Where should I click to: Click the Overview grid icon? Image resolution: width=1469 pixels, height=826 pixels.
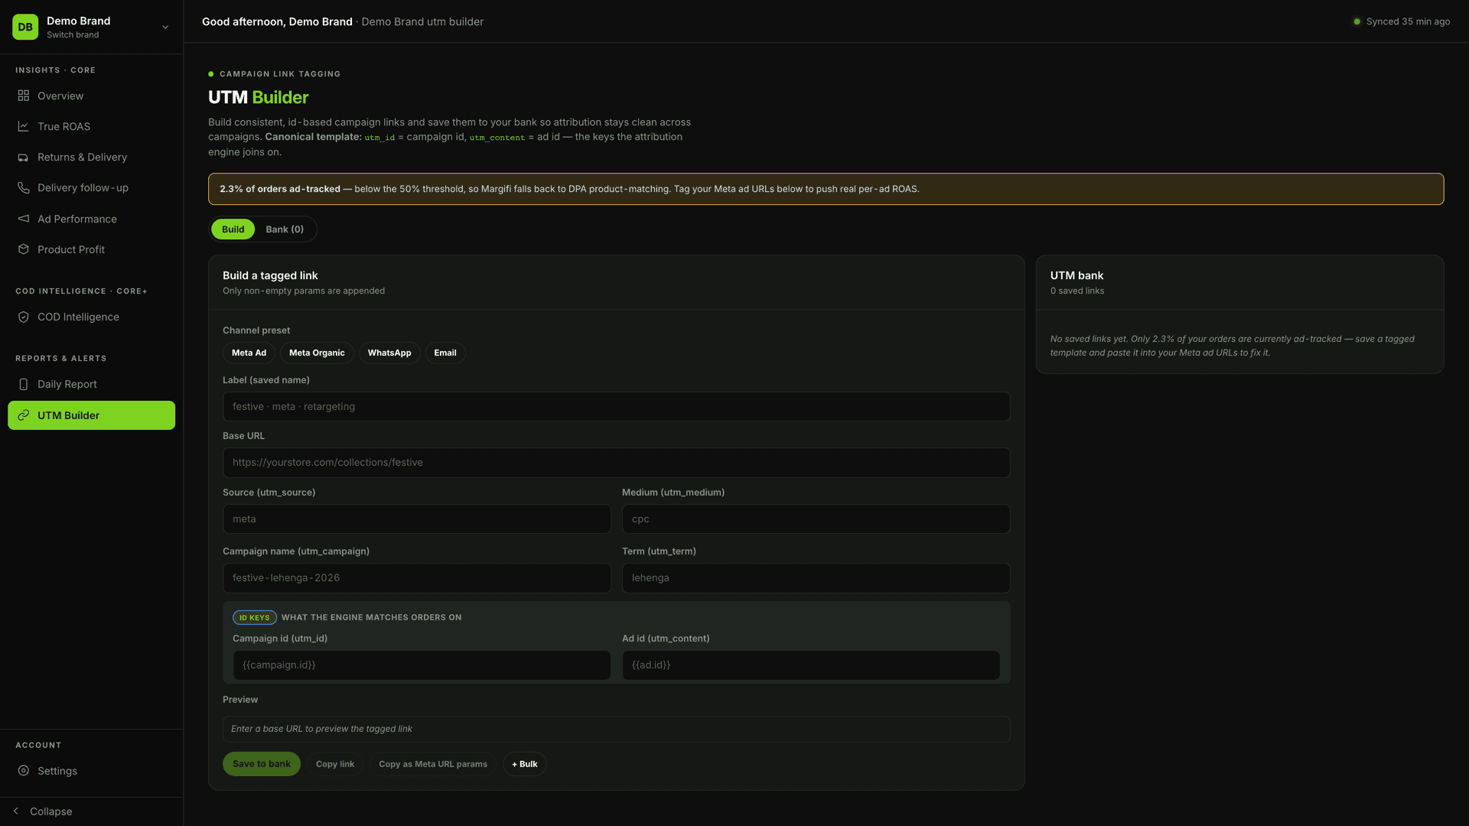24,96
